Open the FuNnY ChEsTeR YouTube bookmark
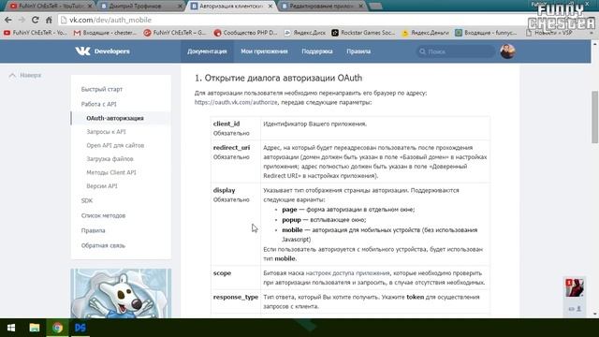The height and width of the screenshot is (337, 599). [x=36, y=33]
